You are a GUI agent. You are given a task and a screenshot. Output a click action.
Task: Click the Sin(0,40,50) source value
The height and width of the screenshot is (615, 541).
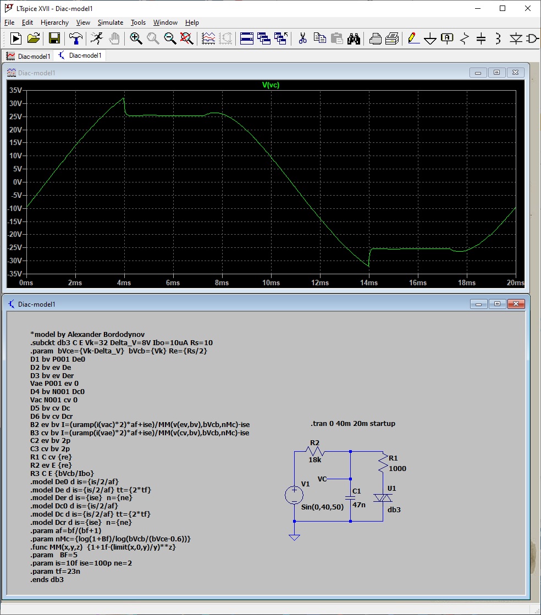(x=322, y=507)
